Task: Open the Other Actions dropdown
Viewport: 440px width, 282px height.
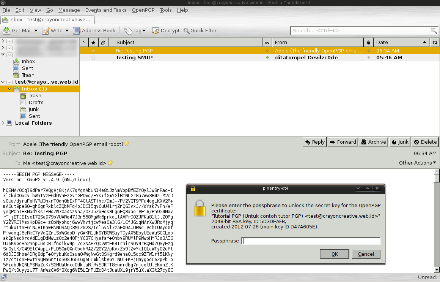Action: click(418, 163)
